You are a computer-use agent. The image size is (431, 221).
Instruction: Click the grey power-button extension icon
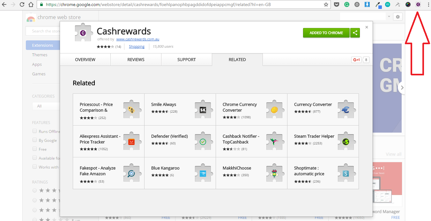coord(357,4)
